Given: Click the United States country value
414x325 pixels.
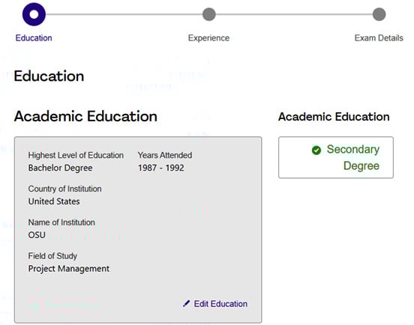Looking at the screenshot, I should (54, 201).
